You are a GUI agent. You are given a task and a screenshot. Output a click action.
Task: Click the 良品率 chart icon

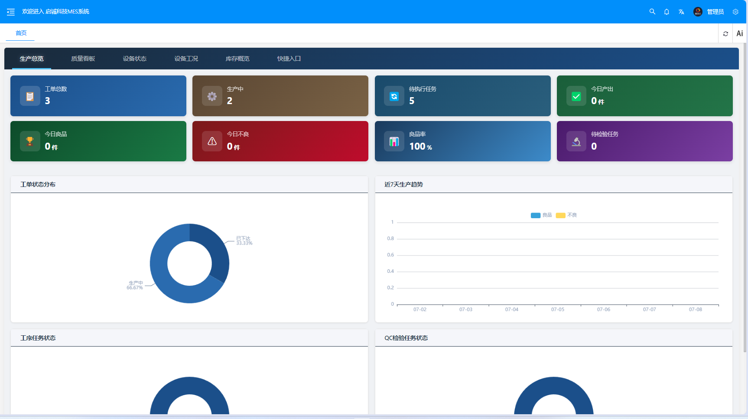(x=394, y=141)
